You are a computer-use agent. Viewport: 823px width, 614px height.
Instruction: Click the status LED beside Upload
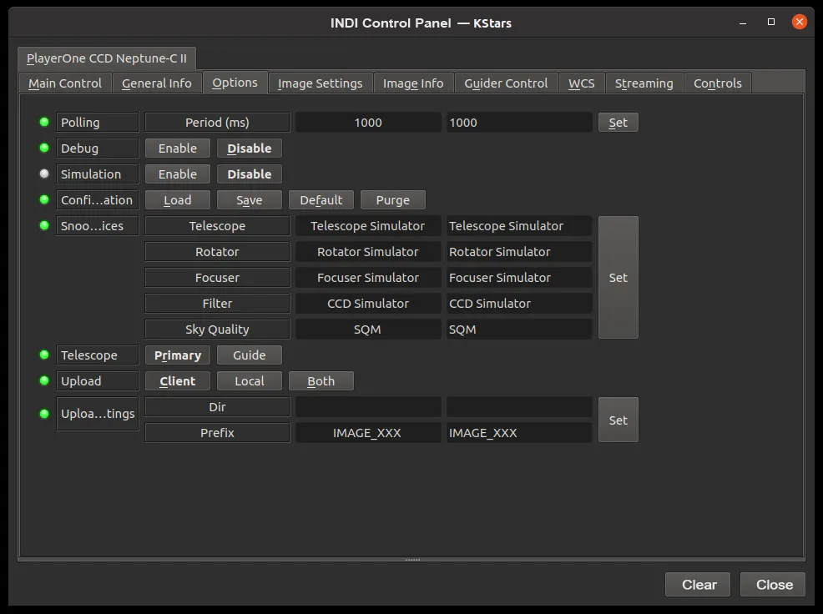44,380
